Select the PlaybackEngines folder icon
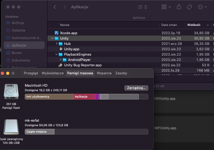Viewport: 214px width, 150px height. 61,55
